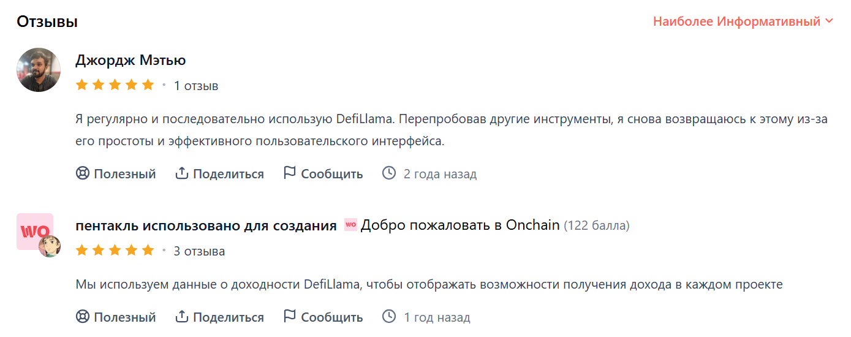The width and height of the screenshot is (851, 337).
Task: Click share icon on first review
Action: point(181,173)
